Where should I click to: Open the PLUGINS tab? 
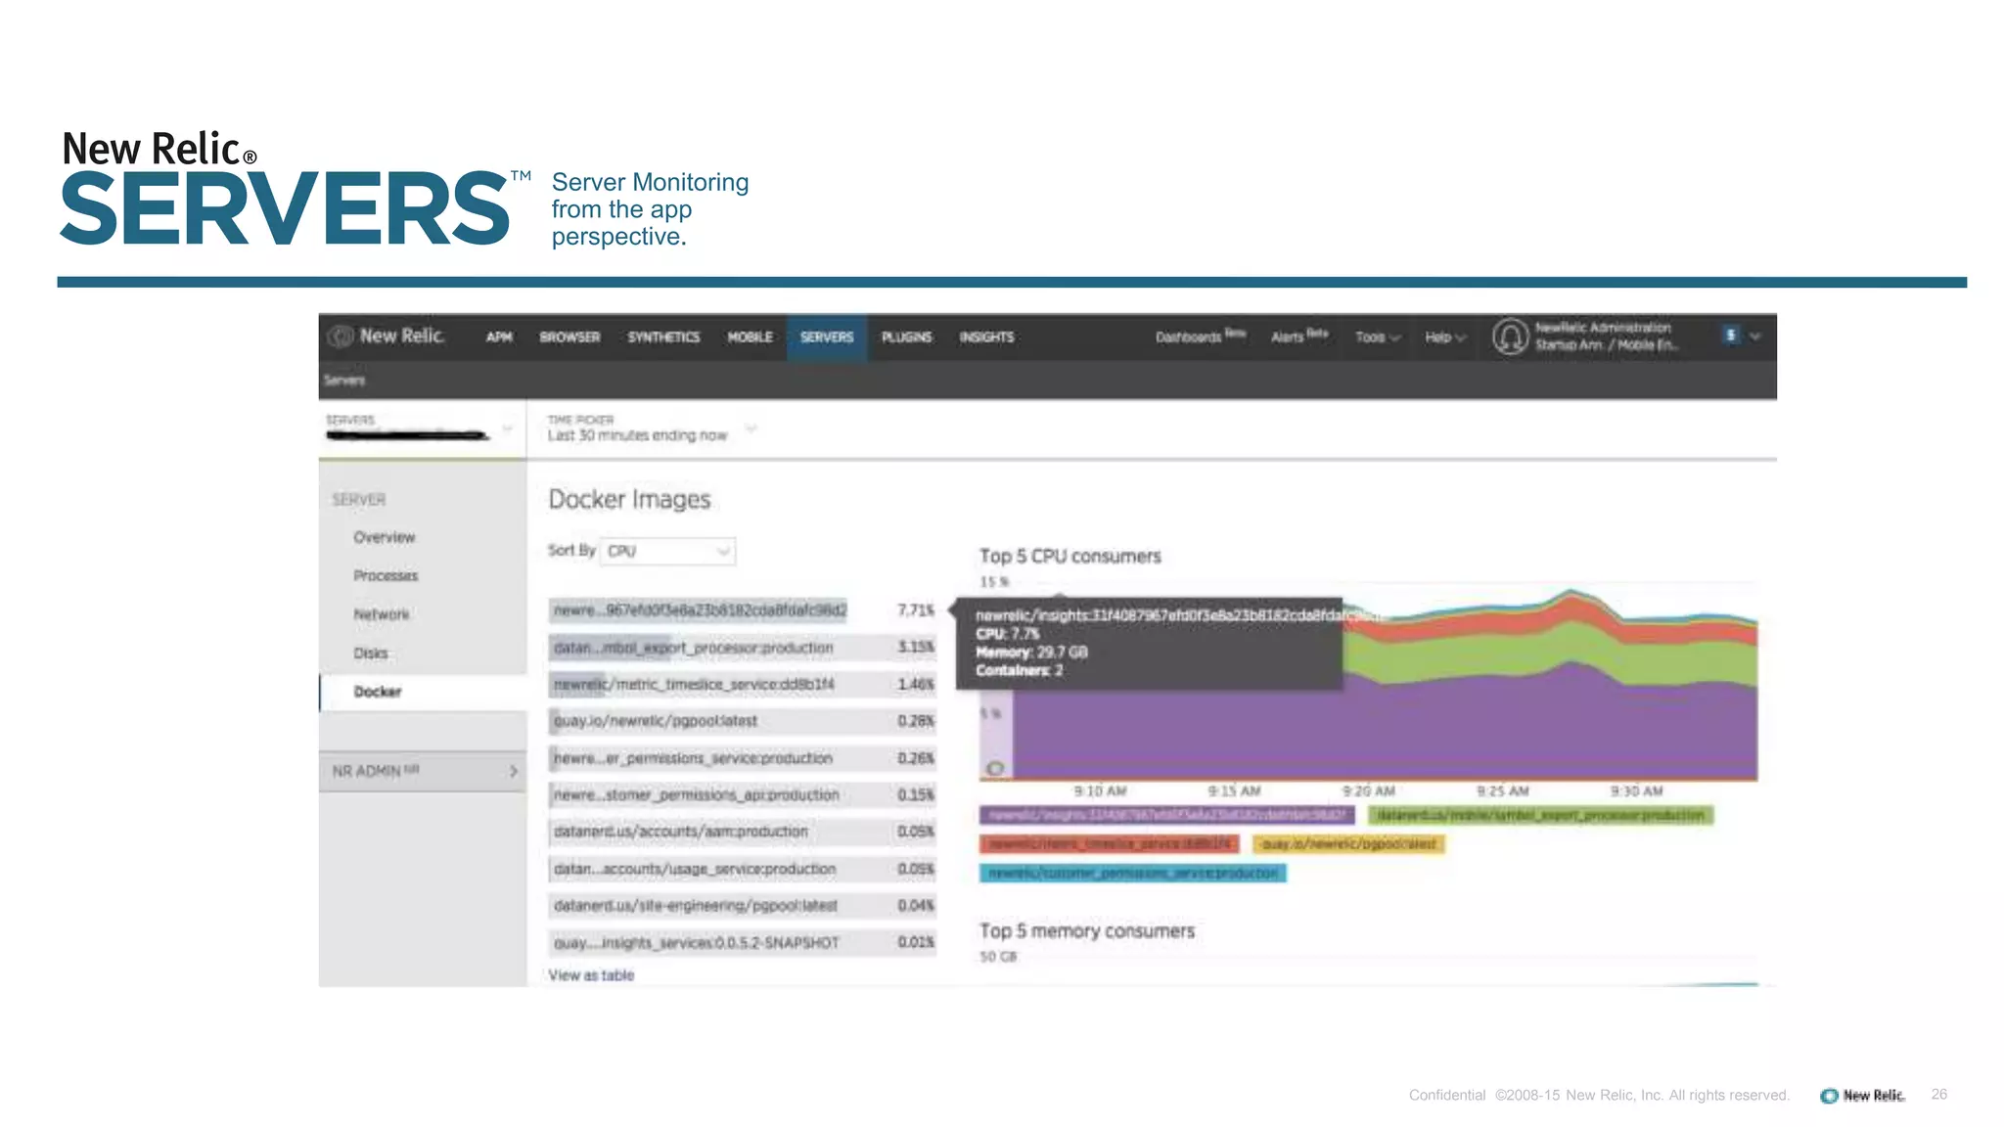[906, 338]
